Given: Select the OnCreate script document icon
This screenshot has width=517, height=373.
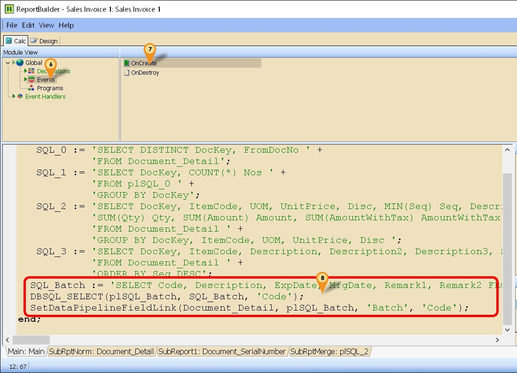Looking at the screenshot, I should point(125,62).
